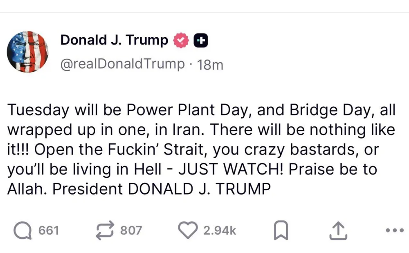Click the red verified checkmark badge
The image size is (409, 253).
(x=181, y=41)
